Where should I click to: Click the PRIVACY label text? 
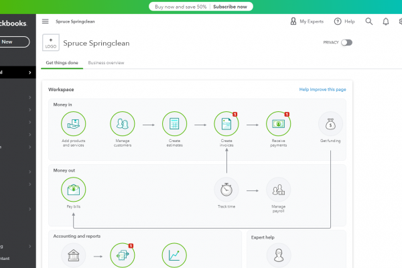(331, 43)
